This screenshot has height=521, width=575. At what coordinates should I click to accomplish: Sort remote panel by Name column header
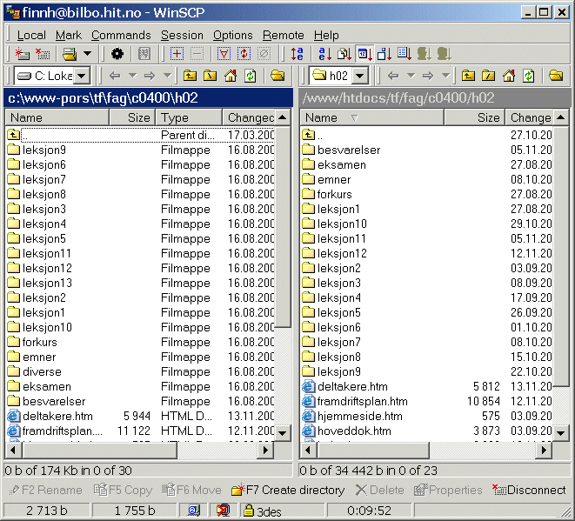(x=371, y=117)
